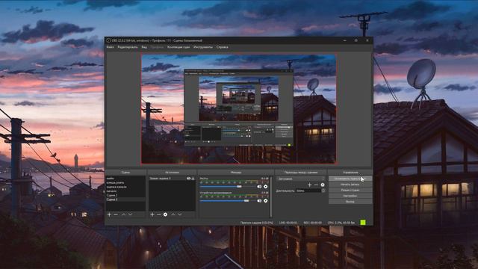Click the green status indicator in the status bar
Screen dimensions: 478x269
(363, 223)
